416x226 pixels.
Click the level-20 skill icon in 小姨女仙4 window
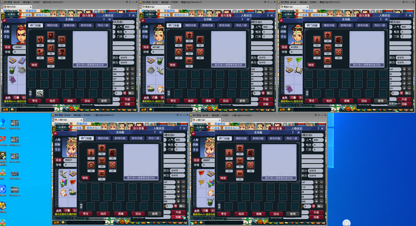(102, 174)
